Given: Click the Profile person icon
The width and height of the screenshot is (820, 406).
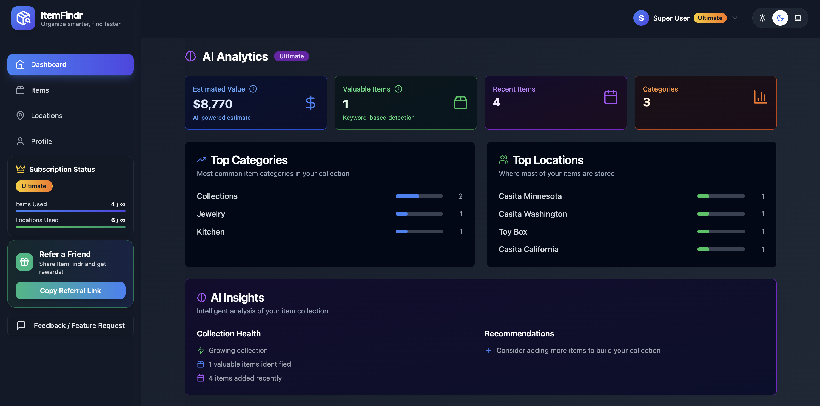Looking at the screenshot, I should point(20,141).
